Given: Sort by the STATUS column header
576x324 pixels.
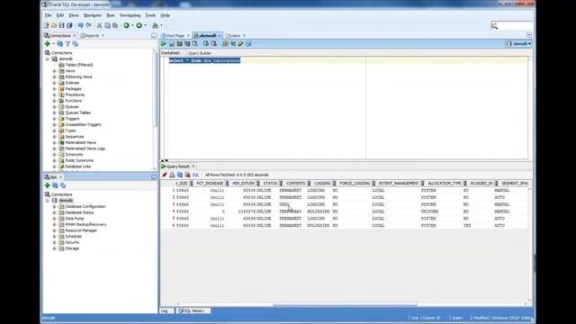Looking at the screenshot, I should click(270, 184).
